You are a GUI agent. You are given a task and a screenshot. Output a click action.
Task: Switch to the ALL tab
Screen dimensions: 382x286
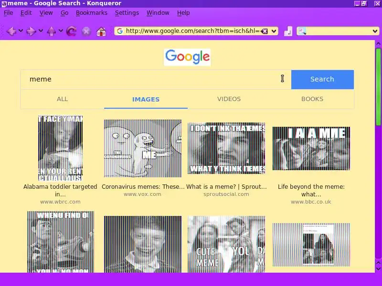coord(63,99)
